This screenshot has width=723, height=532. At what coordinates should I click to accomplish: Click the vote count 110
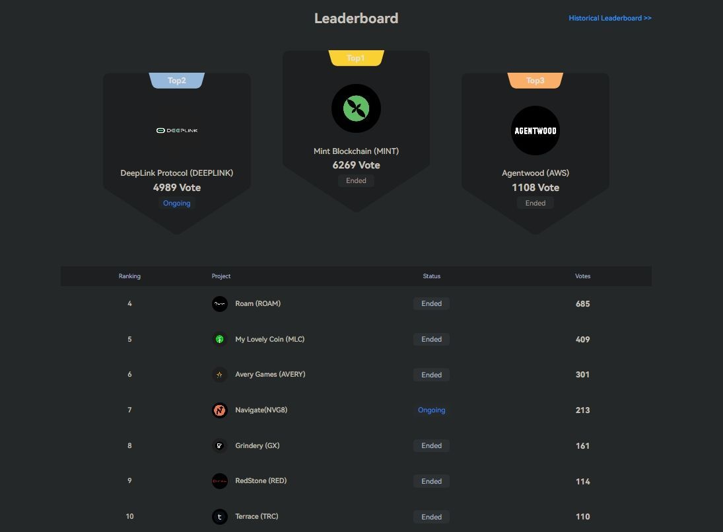[583, 517]
